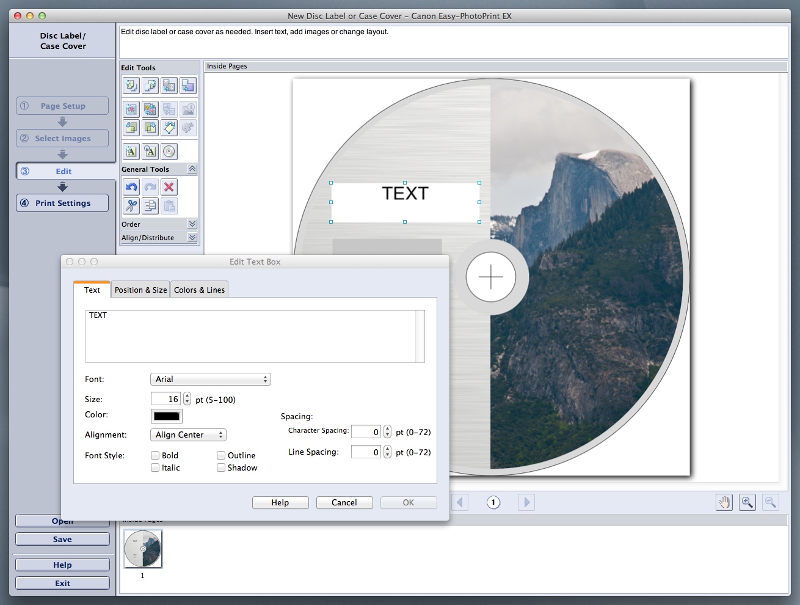Expand the Order tools section
The height and width of the screenshot is (605, 800).
(x=192, y=224)
